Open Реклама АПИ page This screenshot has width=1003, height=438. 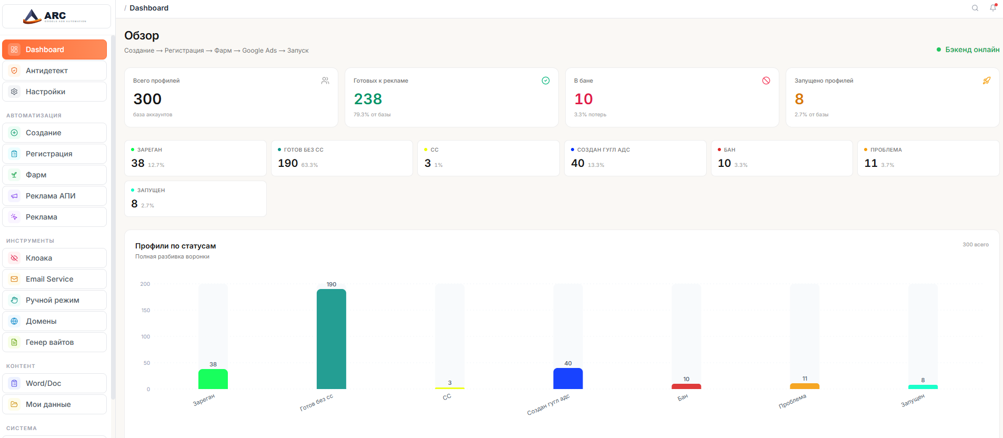click(x=55, y=196)
